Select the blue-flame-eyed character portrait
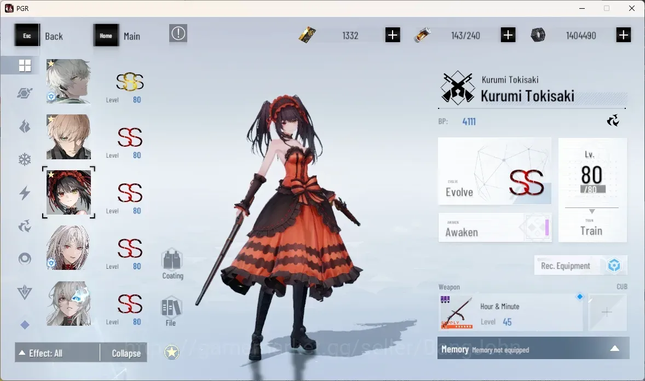 (x=68, y=303)
